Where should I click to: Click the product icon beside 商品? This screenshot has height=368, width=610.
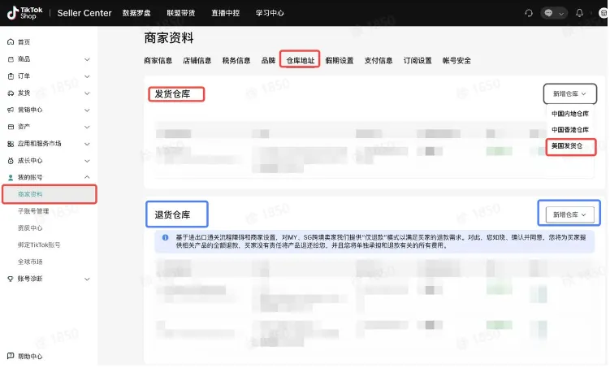[x=11, y=59]
